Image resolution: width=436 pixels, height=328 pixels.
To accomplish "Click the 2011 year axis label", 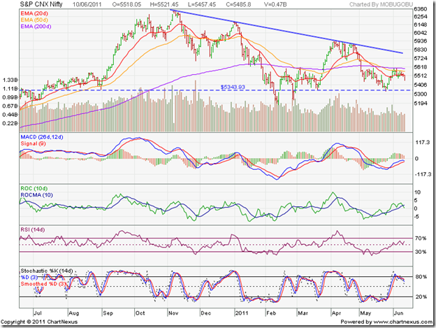I will click(241, 313).
